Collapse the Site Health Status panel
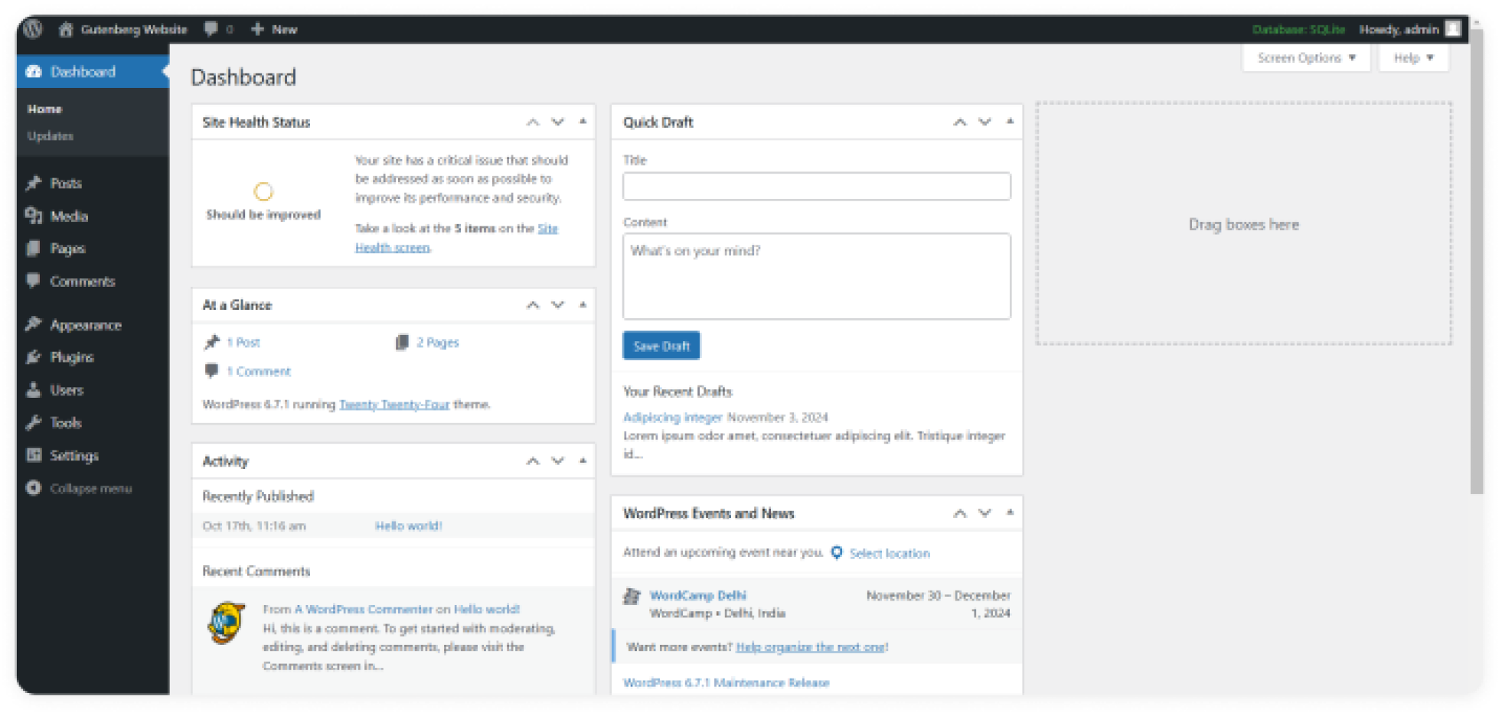 coord(583,122)
